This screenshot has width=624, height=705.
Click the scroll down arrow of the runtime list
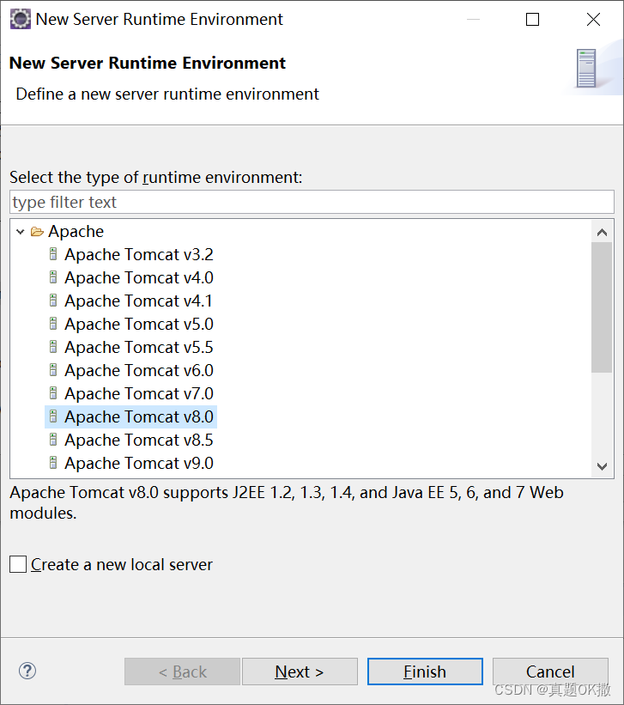click(x=602, y=466)
